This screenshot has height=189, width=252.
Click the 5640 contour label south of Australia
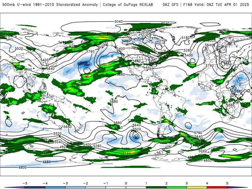point(67,127)
